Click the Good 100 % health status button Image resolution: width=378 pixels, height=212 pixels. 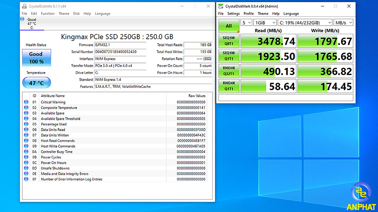coord(36,58)
